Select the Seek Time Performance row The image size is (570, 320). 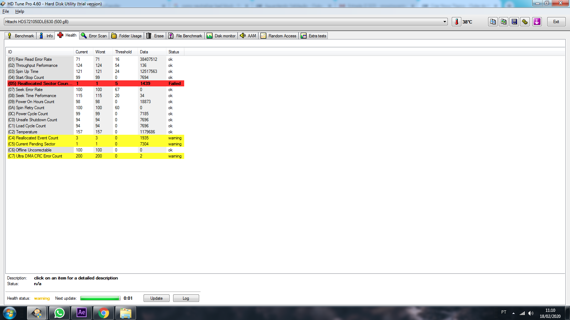coord(96,96)
